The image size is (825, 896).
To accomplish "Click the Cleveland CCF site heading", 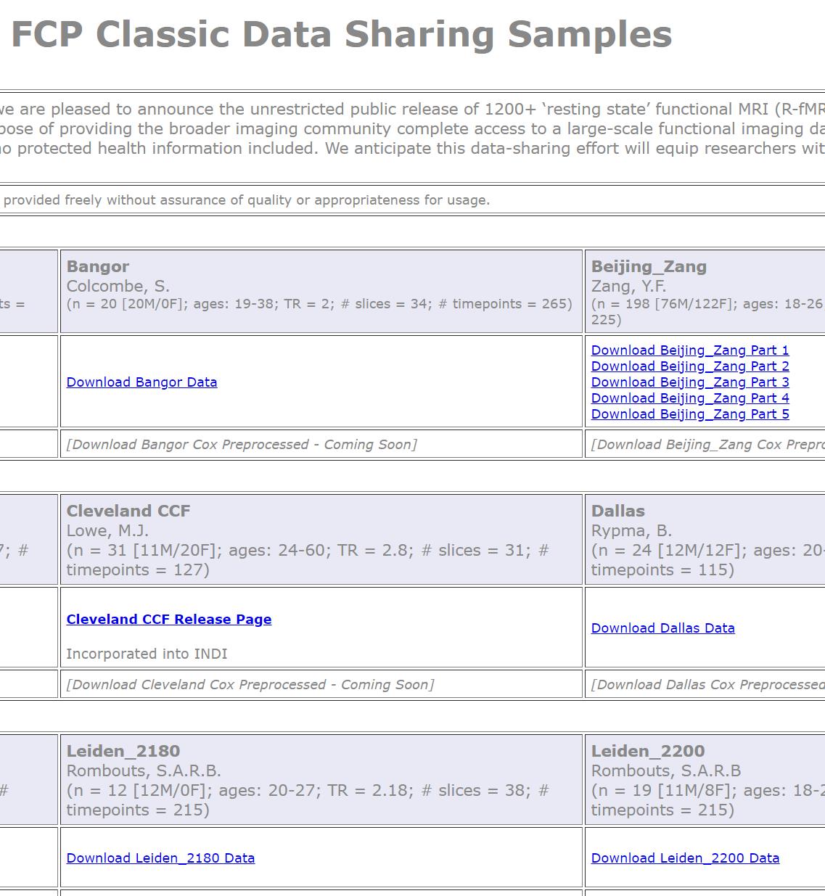I will pyautogui.click(x=128, y=511).
